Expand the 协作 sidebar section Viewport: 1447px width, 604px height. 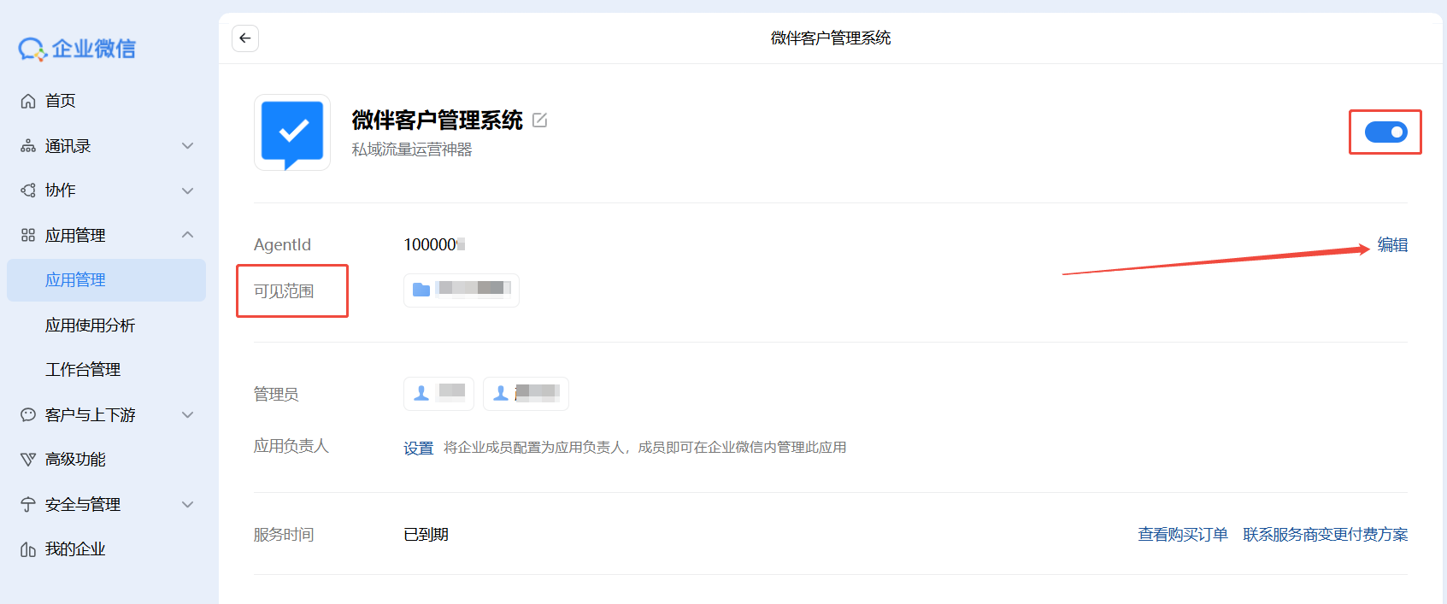point(107,191)
